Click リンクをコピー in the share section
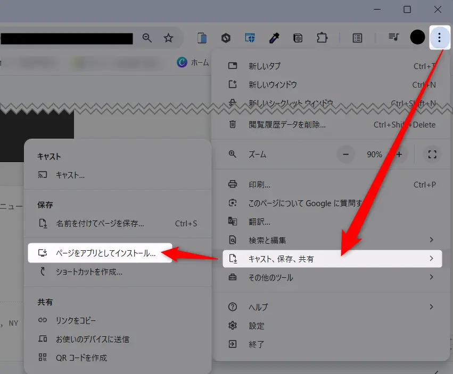This screenshot has height=374, width=453. pos(76,320)
